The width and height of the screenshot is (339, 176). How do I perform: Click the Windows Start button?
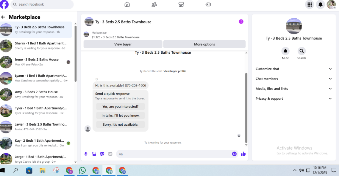tap(3, 170)
